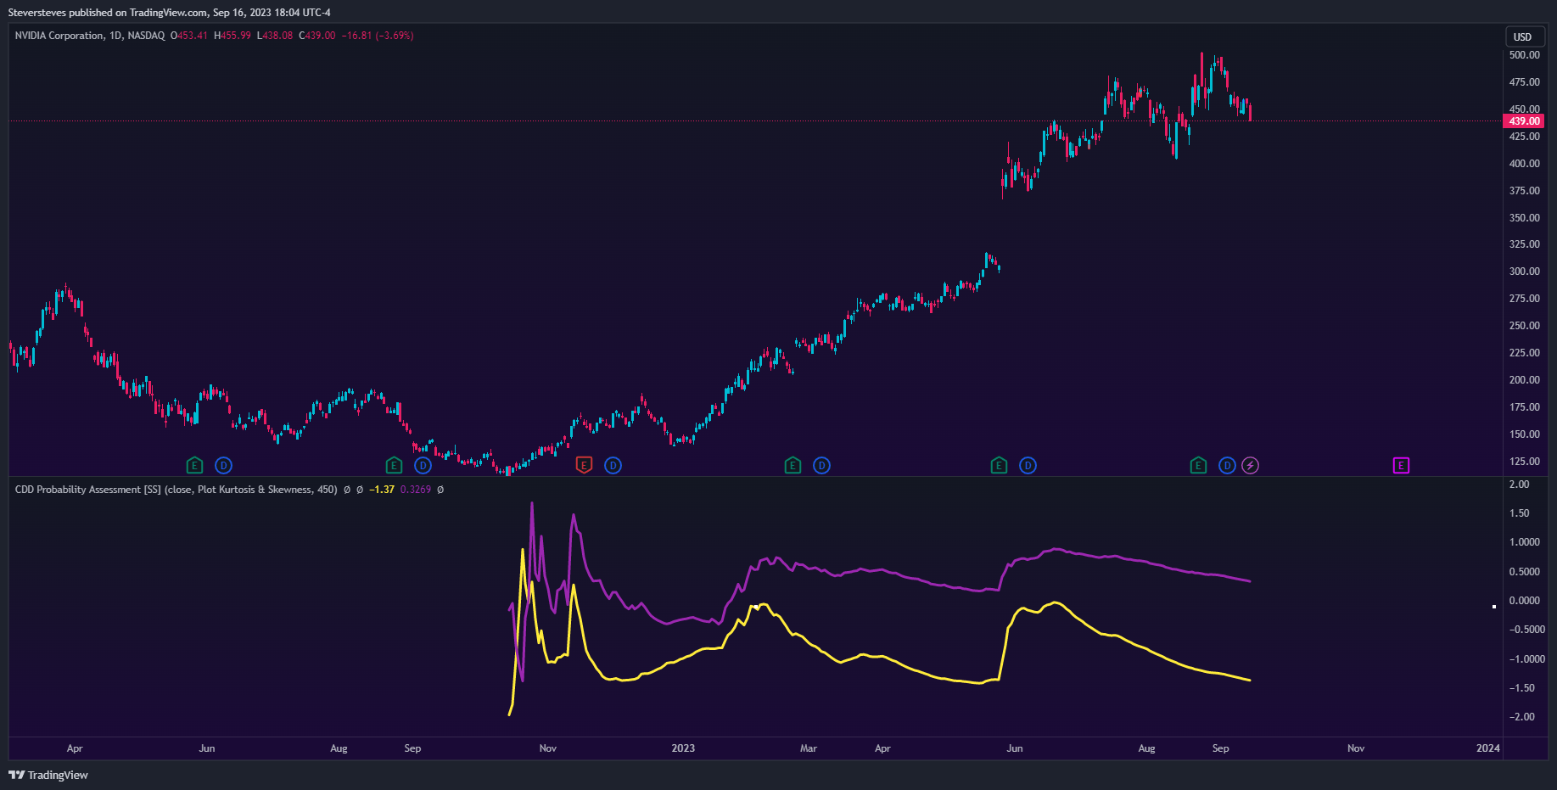Open the upcoming purple earnings marker

(1401, 465)
